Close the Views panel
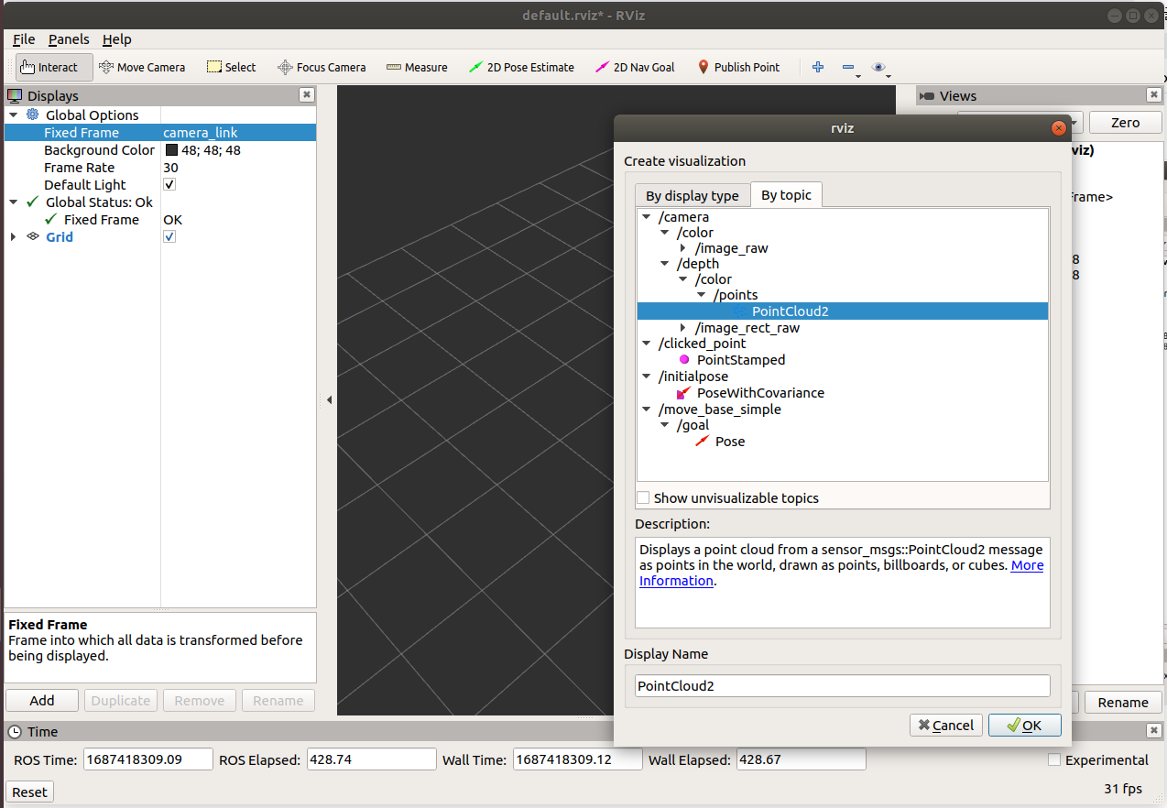 coord(1153,94)
